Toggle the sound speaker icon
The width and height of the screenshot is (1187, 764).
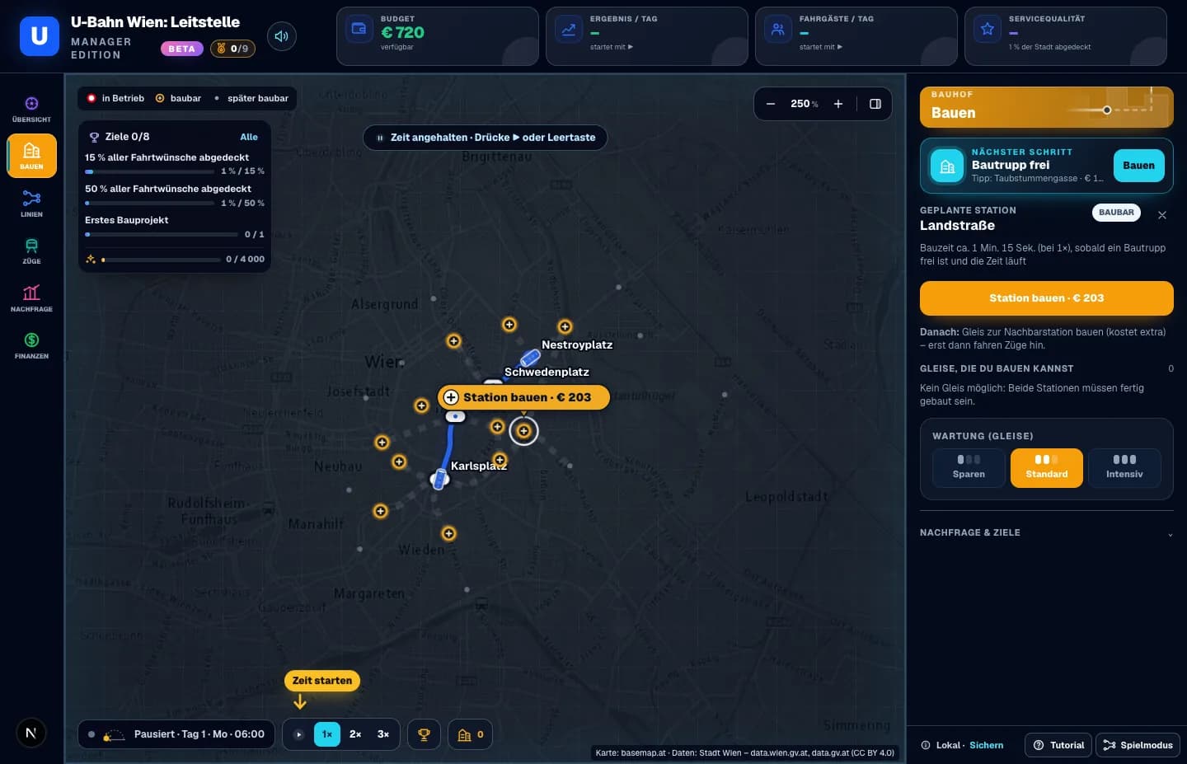click(x=281, y=36)
